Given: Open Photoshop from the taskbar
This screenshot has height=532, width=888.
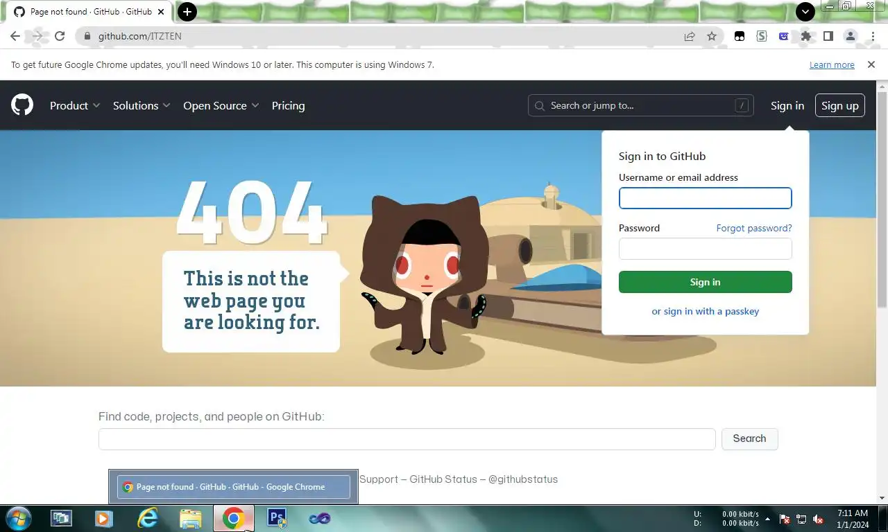Looking at the screenshot, I should [x=277, y=518].
